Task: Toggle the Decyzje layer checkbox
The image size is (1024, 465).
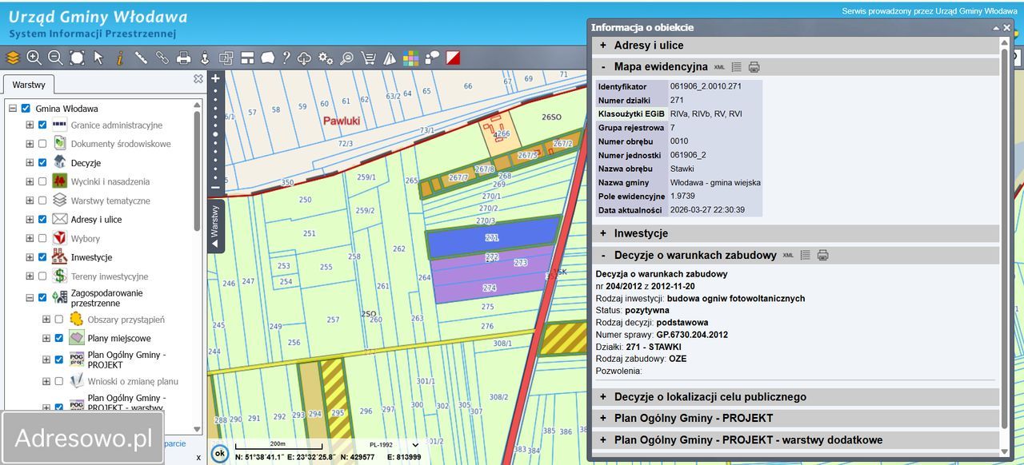Action: coord(42,163)
